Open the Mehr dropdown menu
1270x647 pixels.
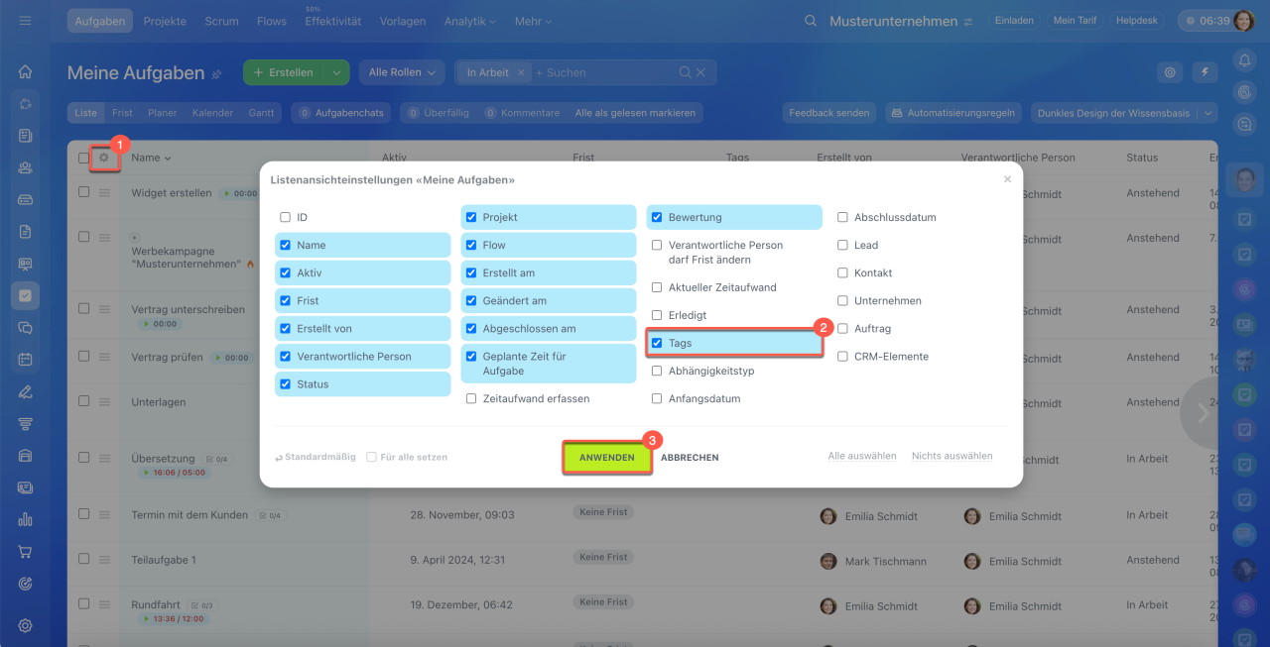click(534, 21)
